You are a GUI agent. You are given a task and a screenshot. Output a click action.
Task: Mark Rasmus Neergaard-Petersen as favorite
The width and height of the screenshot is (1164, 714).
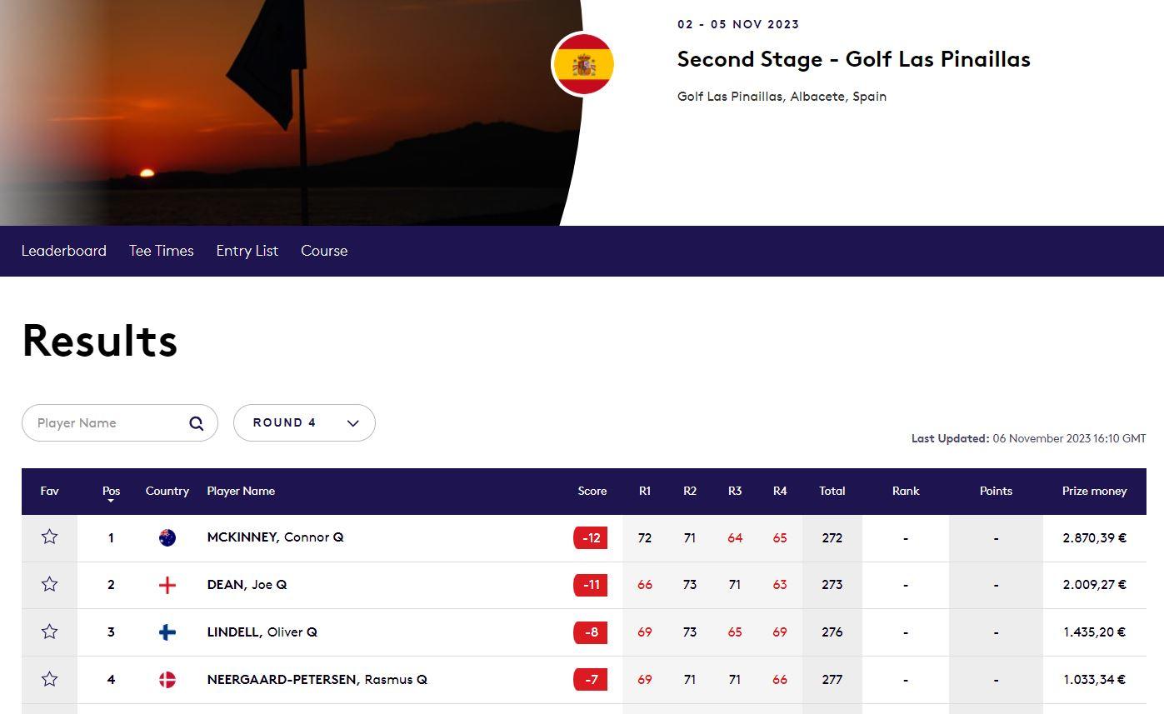click(x=49, y=680)
